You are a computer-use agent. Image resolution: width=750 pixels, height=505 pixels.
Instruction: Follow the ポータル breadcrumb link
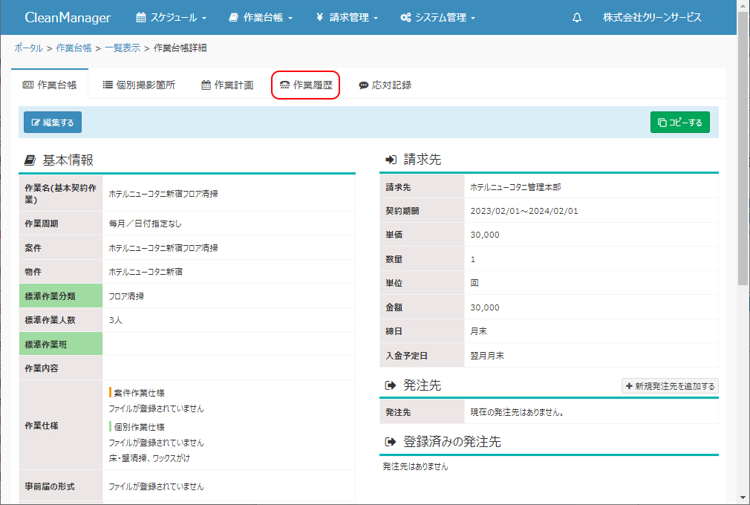pos(28,48)
